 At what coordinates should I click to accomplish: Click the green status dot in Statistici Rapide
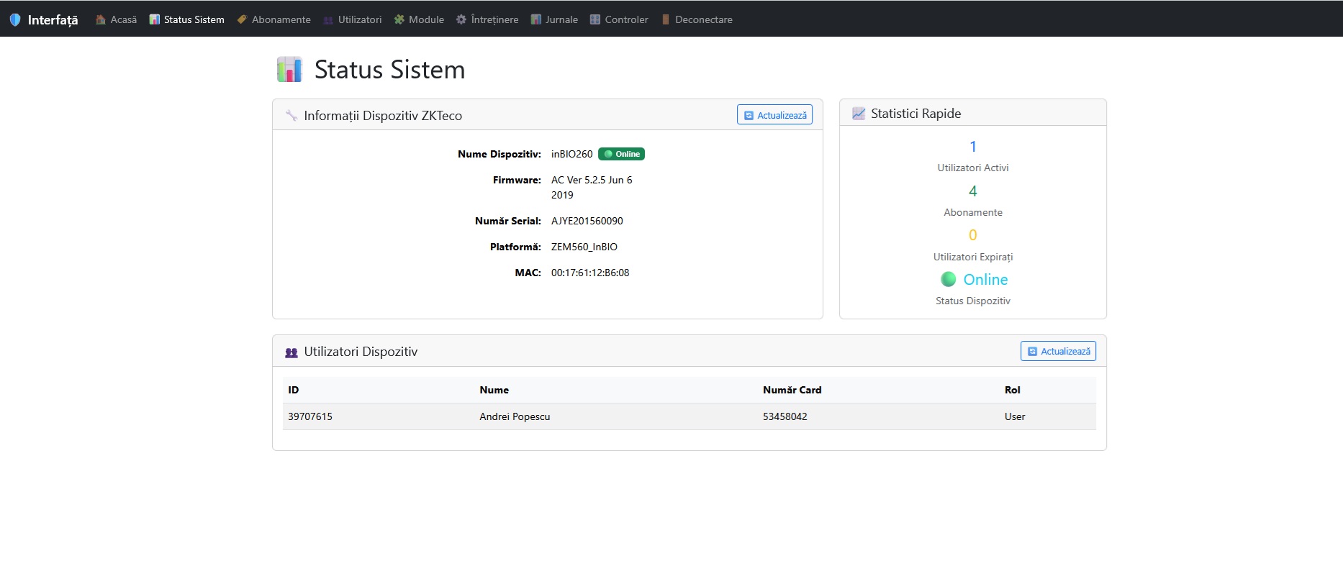949,279
